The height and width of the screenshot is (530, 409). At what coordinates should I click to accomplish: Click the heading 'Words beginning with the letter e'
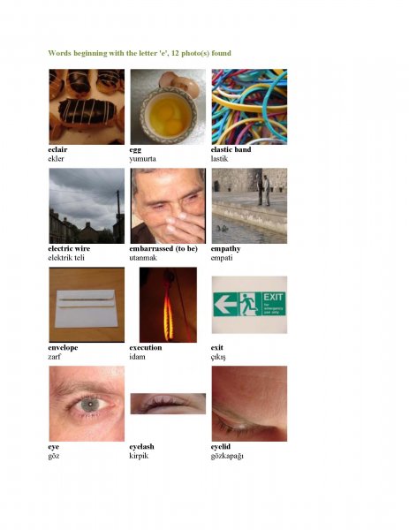140,53
